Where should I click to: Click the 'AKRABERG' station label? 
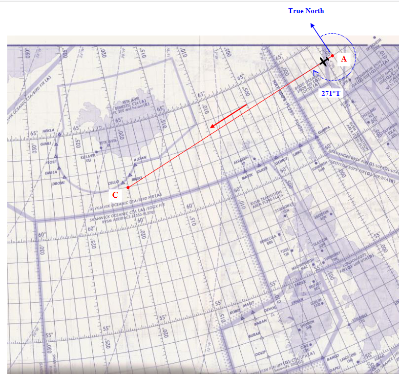(x=241, y=160)
